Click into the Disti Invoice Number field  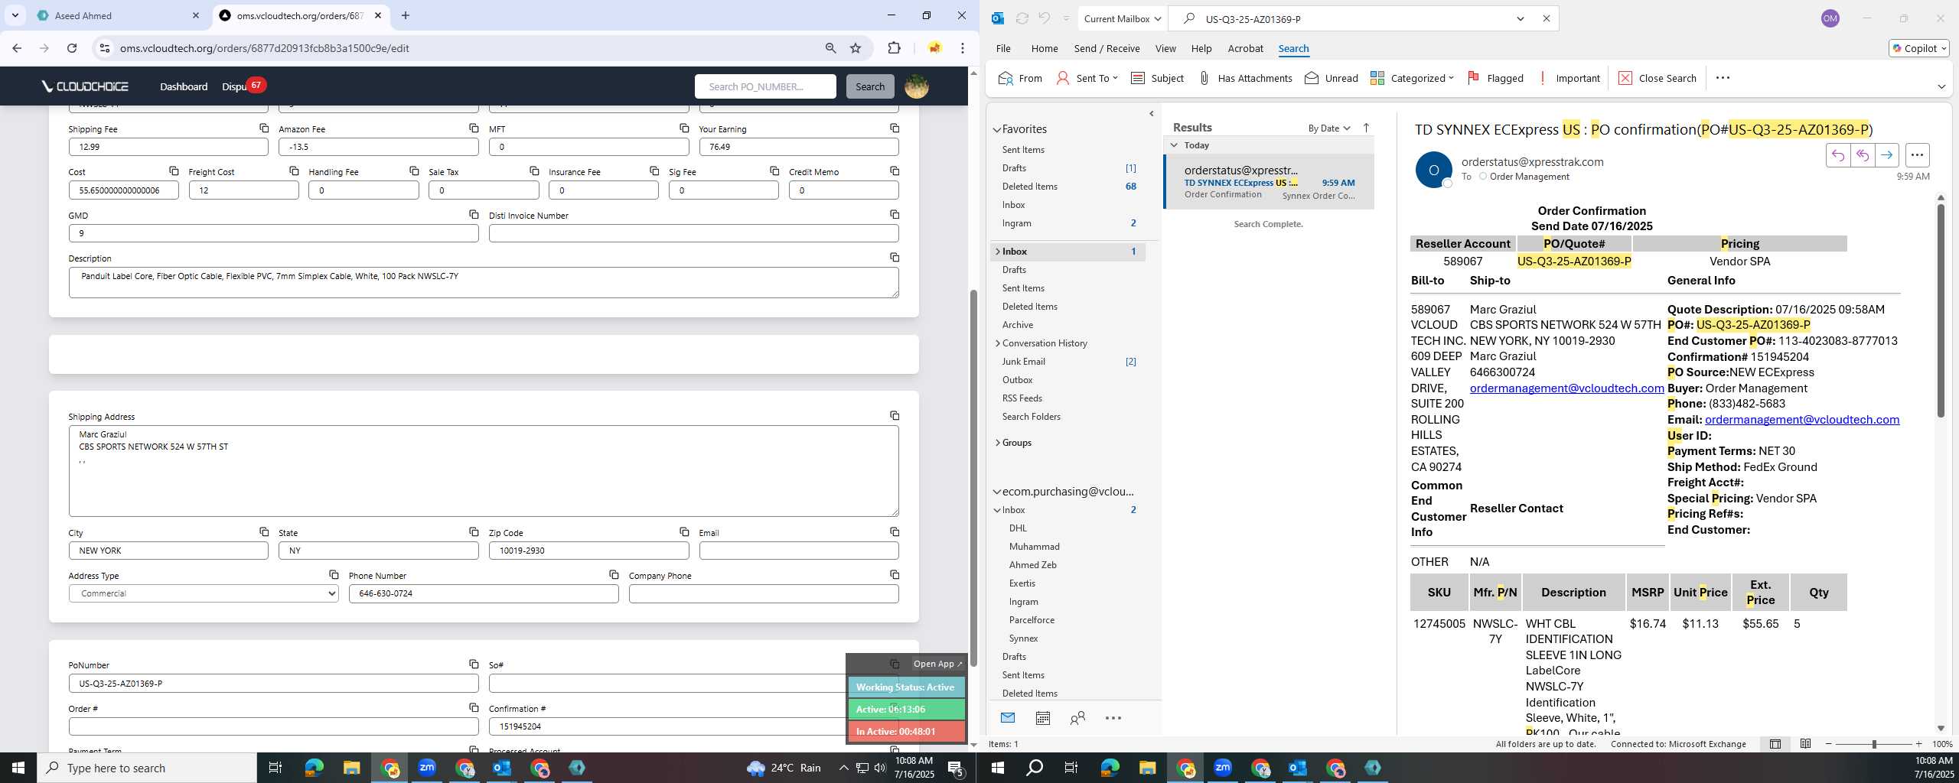pos(693,233)
